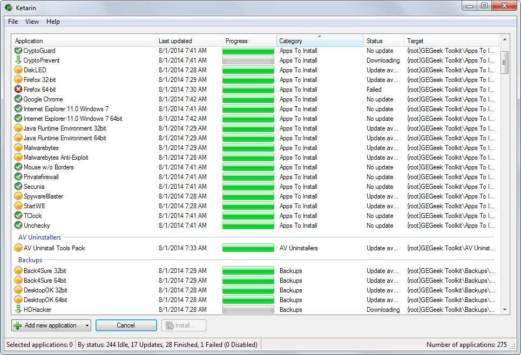
Task: Sort by the Progress column header
Action: click(x=249, y=41)
